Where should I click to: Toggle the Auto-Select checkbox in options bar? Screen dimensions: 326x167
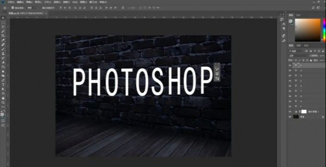[12, 8]
